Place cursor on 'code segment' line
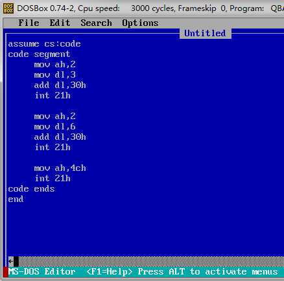The height and width of the screenshot is (281, 284). (39, 54)
